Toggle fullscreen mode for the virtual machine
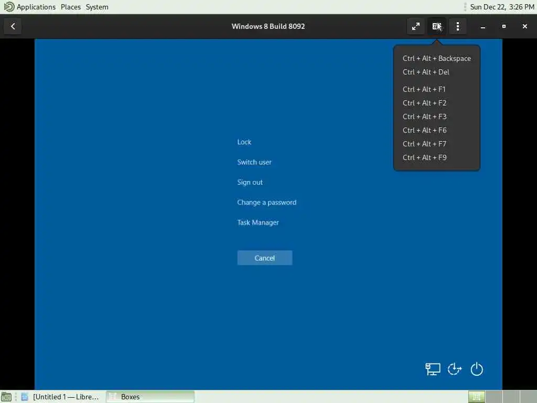This screenshot has height=403, width=537. point(416,26)
